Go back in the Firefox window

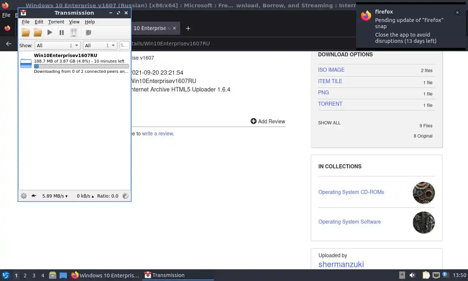9,44
